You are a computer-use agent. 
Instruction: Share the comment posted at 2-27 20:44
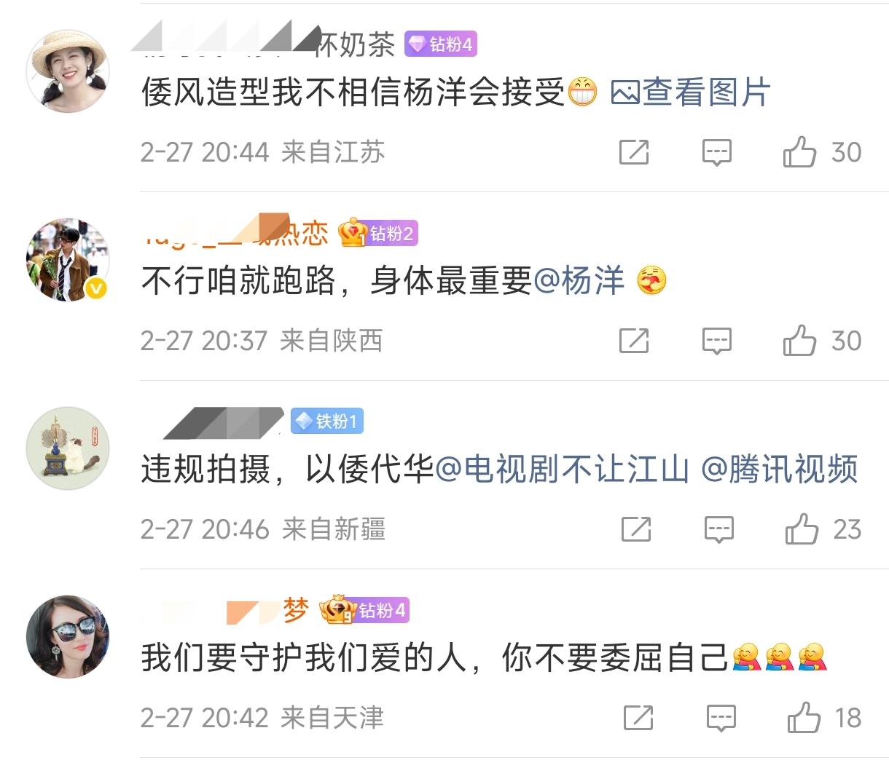coord(634,152)
